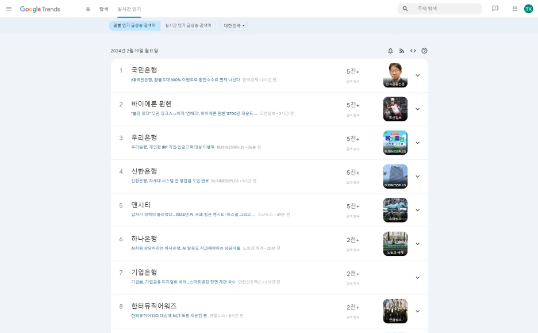
Task: Click the TK profile avatar
Action: tap(529, 9)
